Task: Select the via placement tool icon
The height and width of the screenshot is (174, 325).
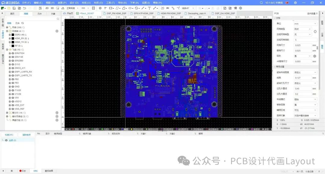Action: [100, 8]
